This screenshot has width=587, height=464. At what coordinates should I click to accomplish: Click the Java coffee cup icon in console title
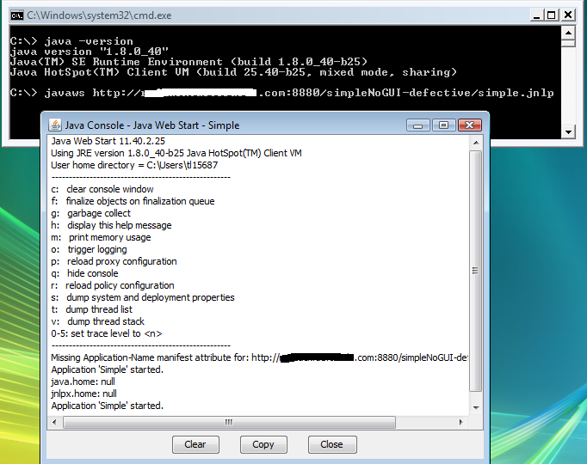click(55, 125)
